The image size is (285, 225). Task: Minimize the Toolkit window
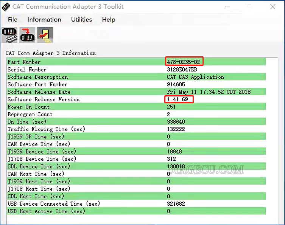(x=227, y=7)
